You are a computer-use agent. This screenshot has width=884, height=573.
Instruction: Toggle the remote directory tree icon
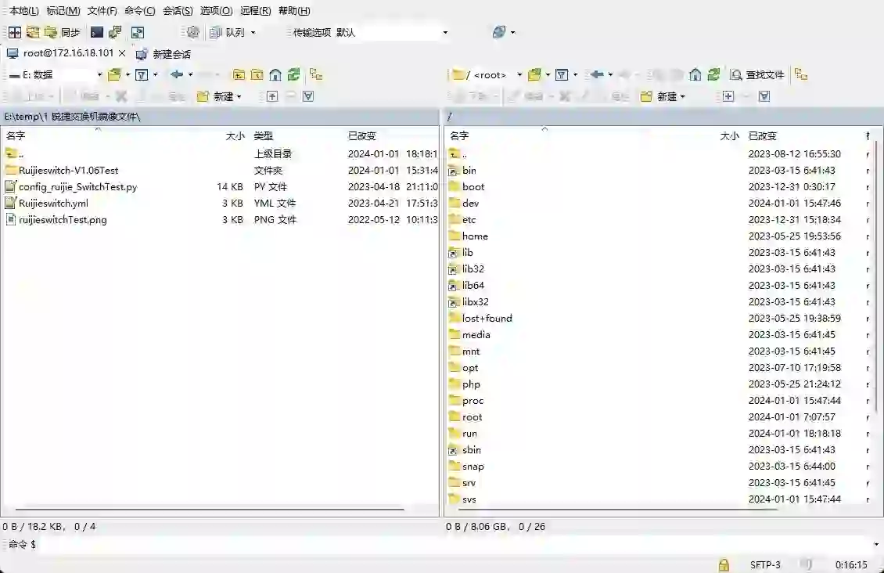(800, 74)
